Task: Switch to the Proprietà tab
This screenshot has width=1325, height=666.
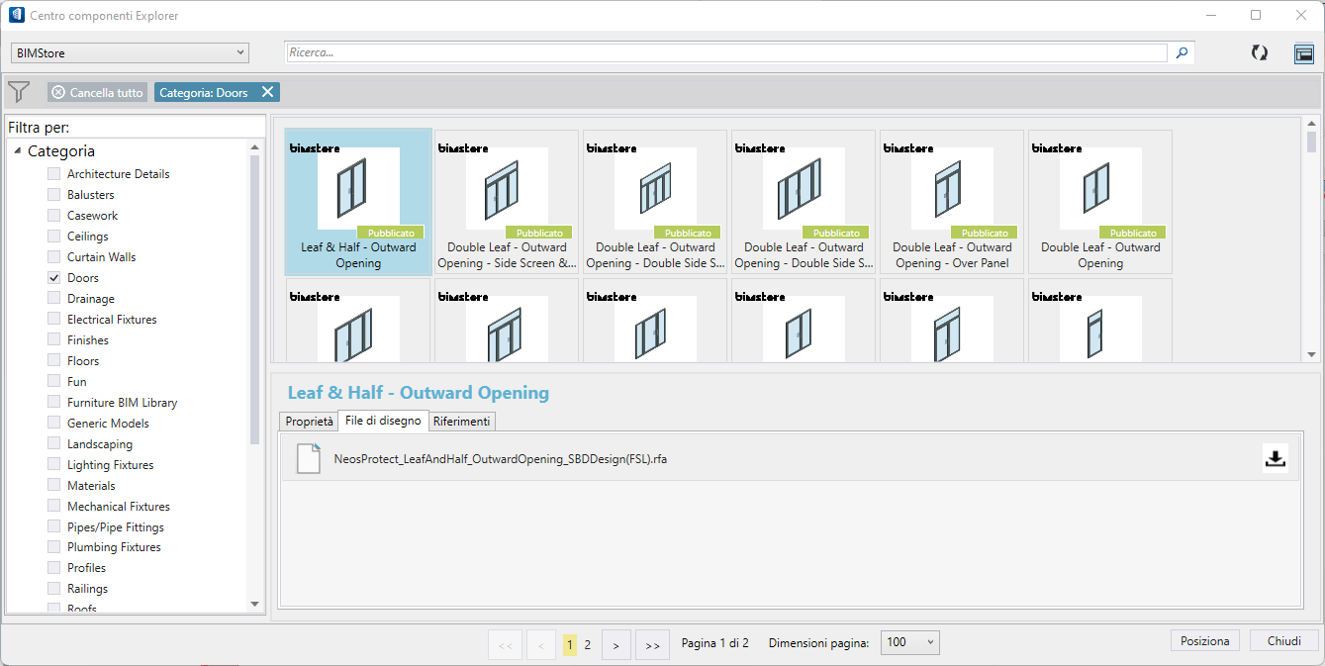Action: (x=309, y=422)
